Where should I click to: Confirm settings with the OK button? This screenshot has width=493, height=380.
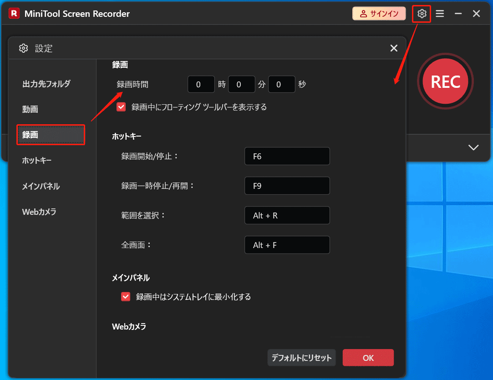(368, 358)
